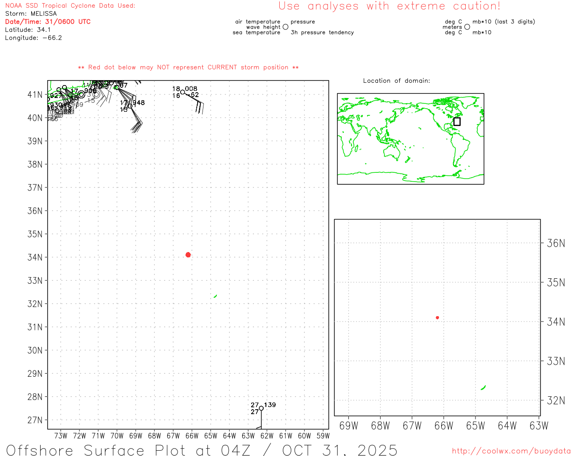Click the NOAA SSD Tropical Cyclone header
The image size is (571, 456).
click(70, 6)
